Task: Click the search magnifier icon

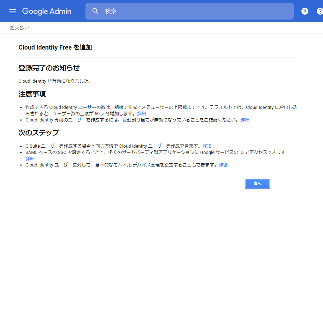Action: (95, 11)
